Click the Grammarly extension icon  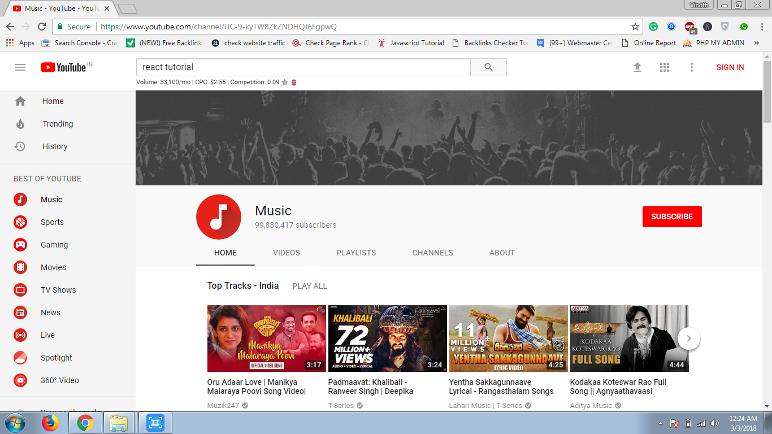[x=653, y=27]
